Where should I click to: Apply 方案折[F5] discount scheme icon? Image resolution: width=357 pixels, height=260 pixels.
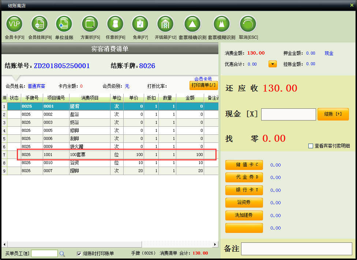(90, 25)
